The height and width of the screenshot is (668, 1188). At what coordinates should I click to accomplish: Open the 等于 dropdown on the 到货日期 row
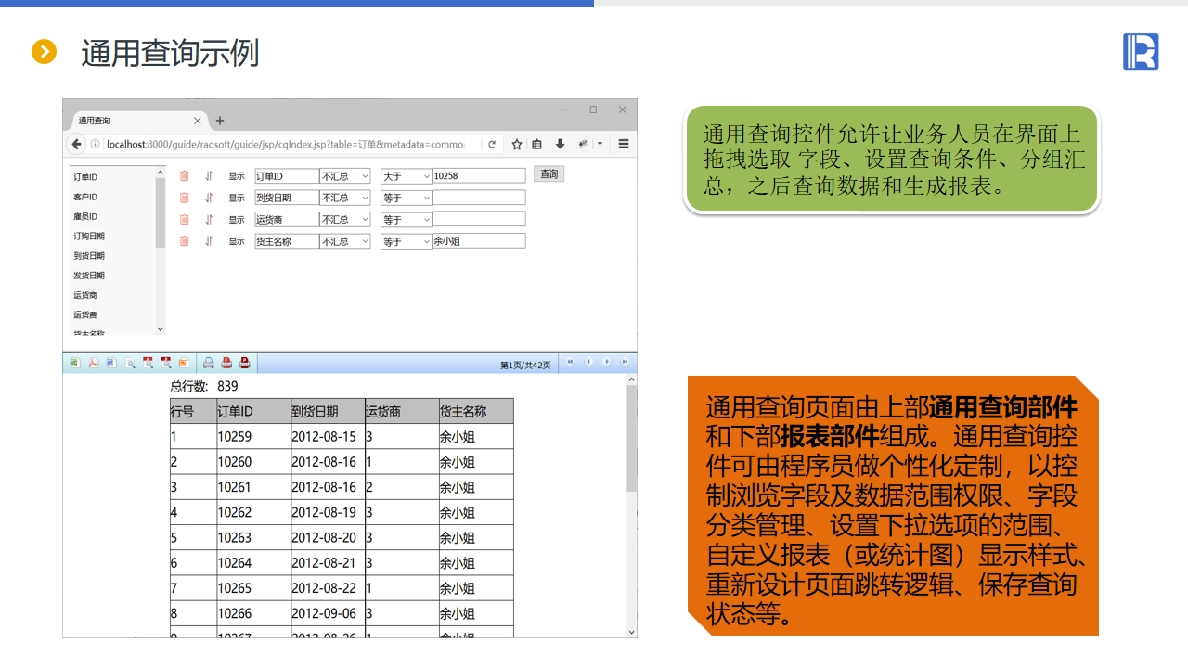[x=407, y=198]
